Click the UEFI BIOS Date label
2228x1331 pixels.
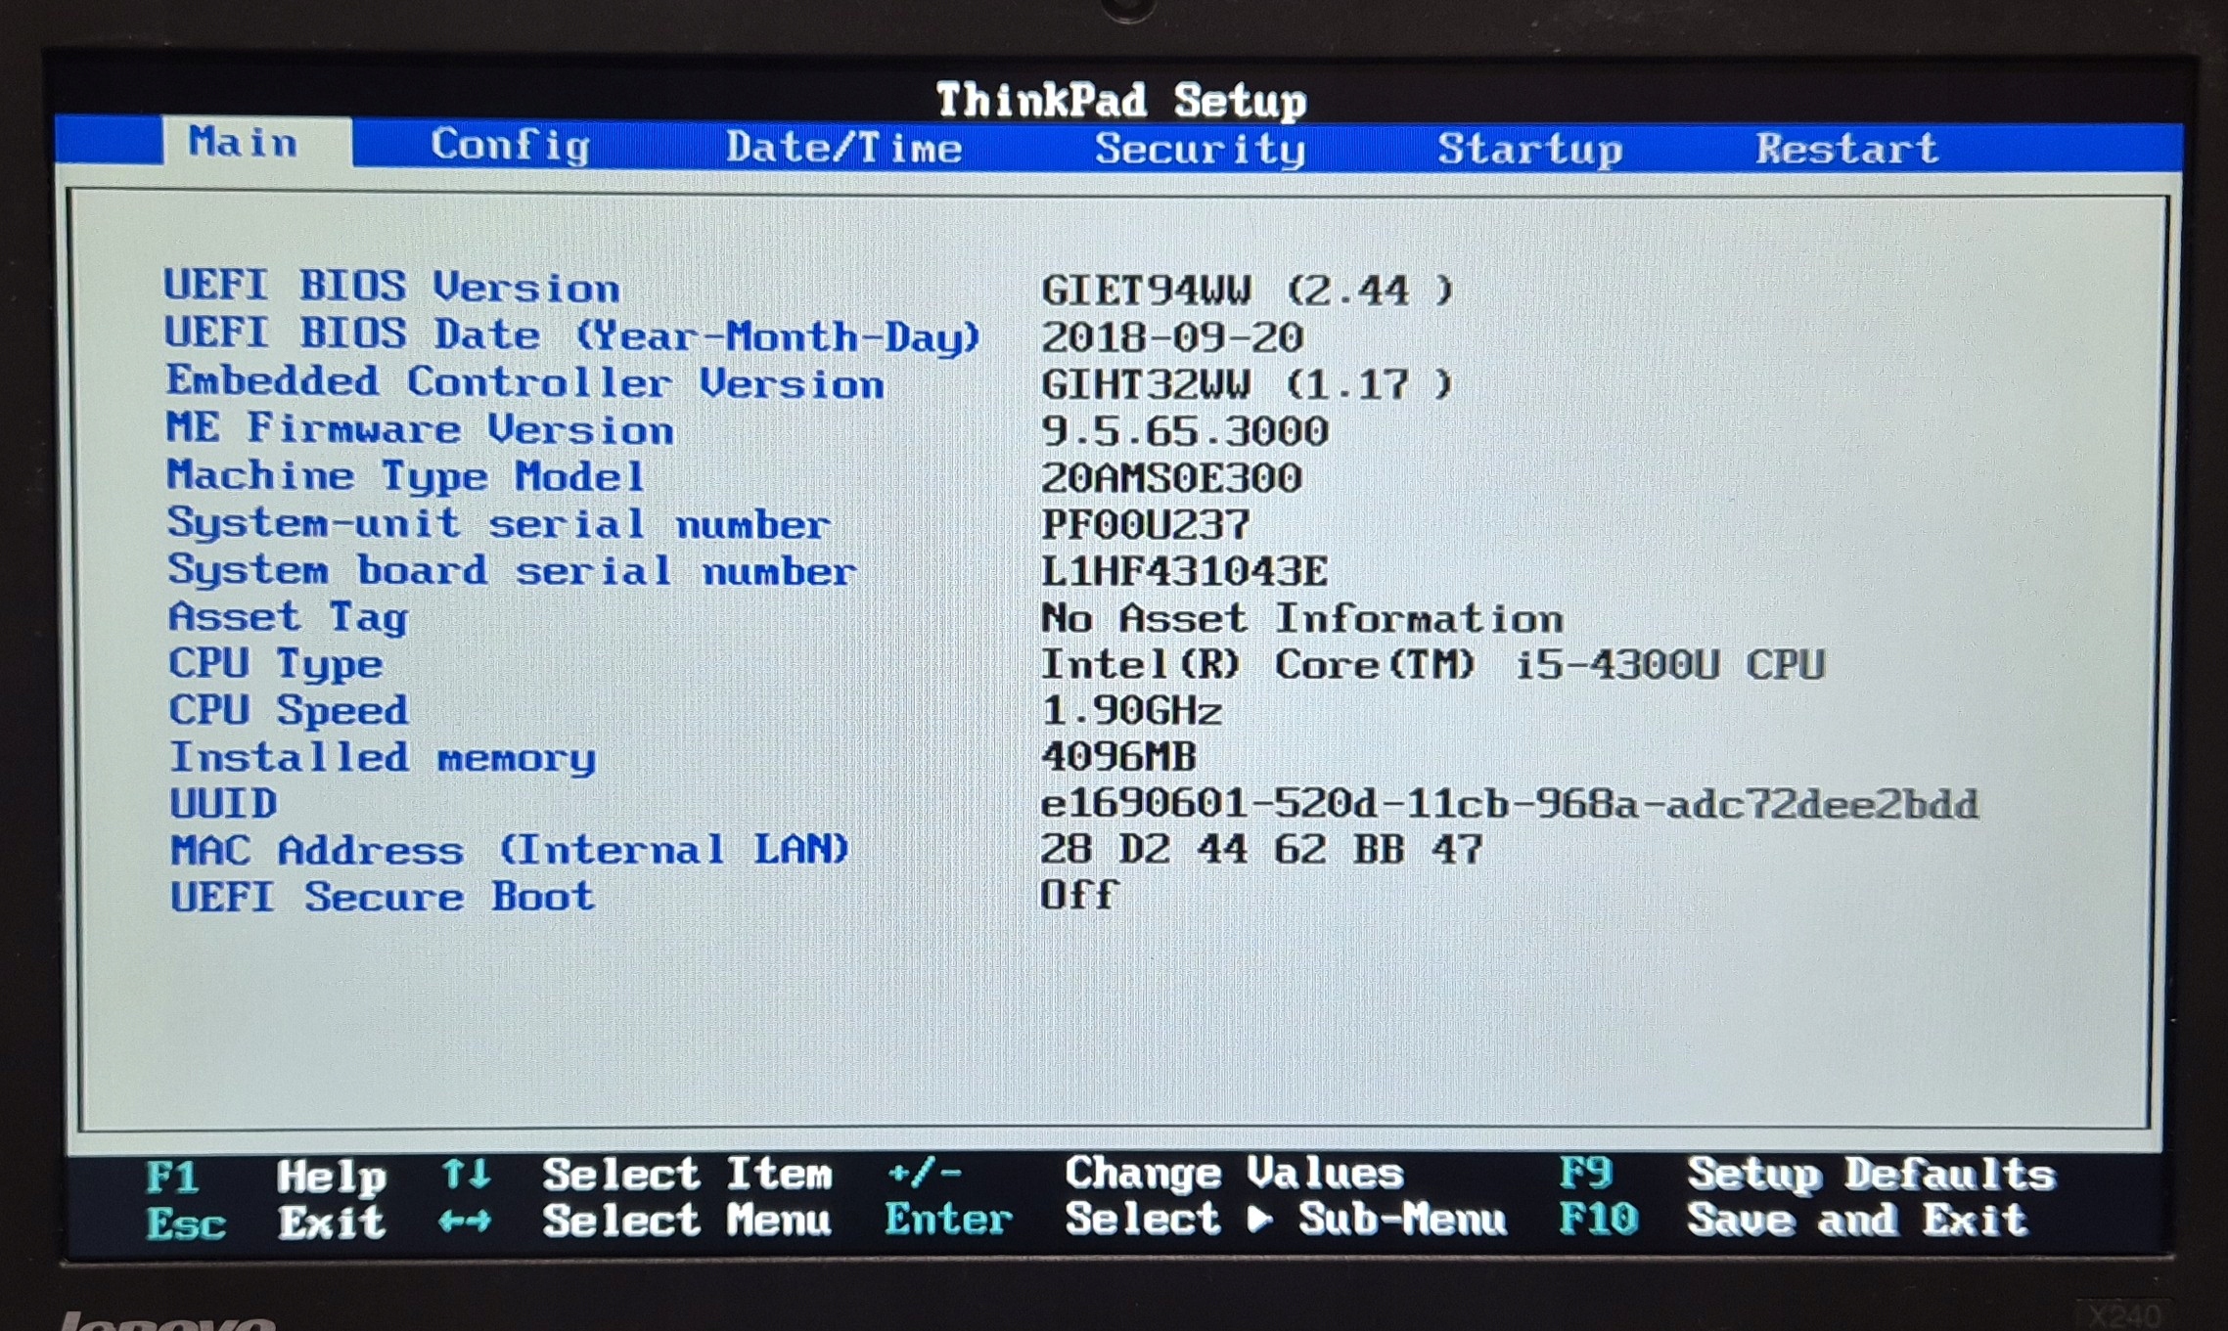click(x=571, y=335)
